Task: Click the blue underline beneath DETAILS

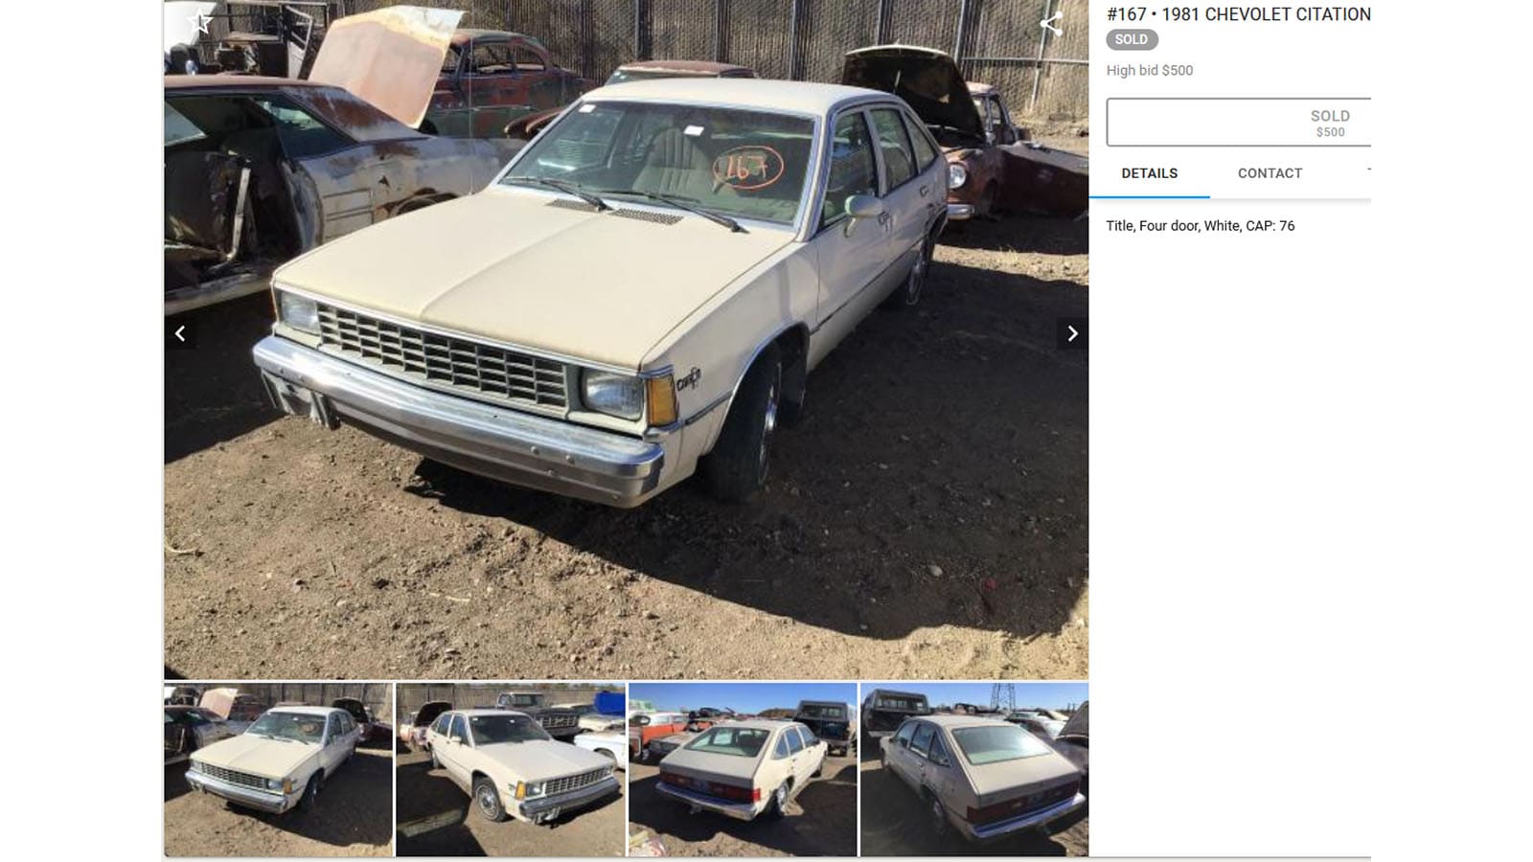Action: (1150, 197)
